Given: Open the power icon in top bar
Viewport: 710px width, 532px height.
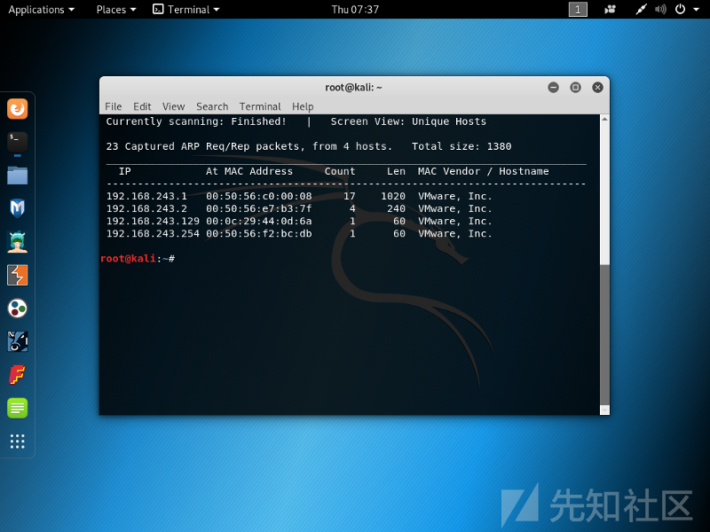Looking at the screenshot, I should (680, 10).
